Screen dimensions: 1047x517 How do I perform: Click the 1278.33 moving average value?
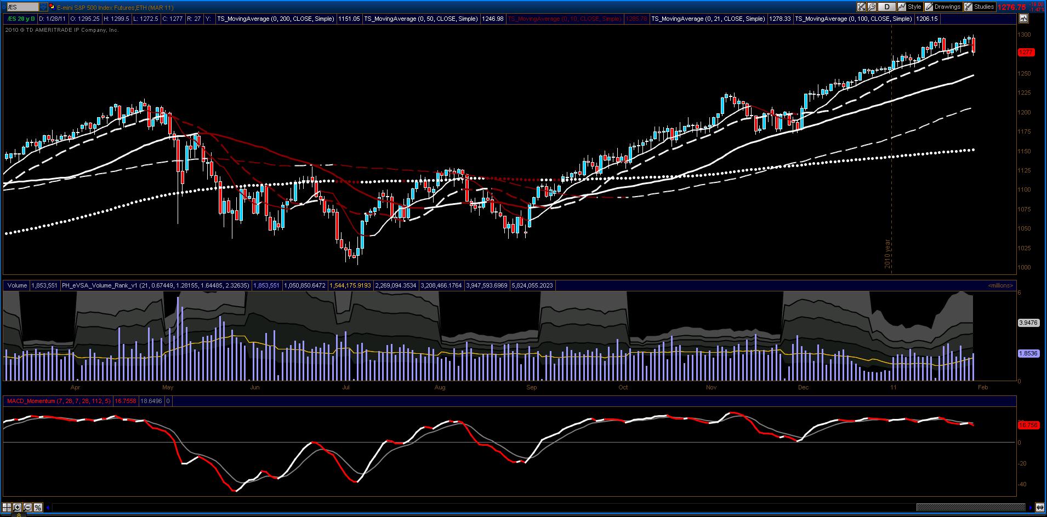click(779, 19)
